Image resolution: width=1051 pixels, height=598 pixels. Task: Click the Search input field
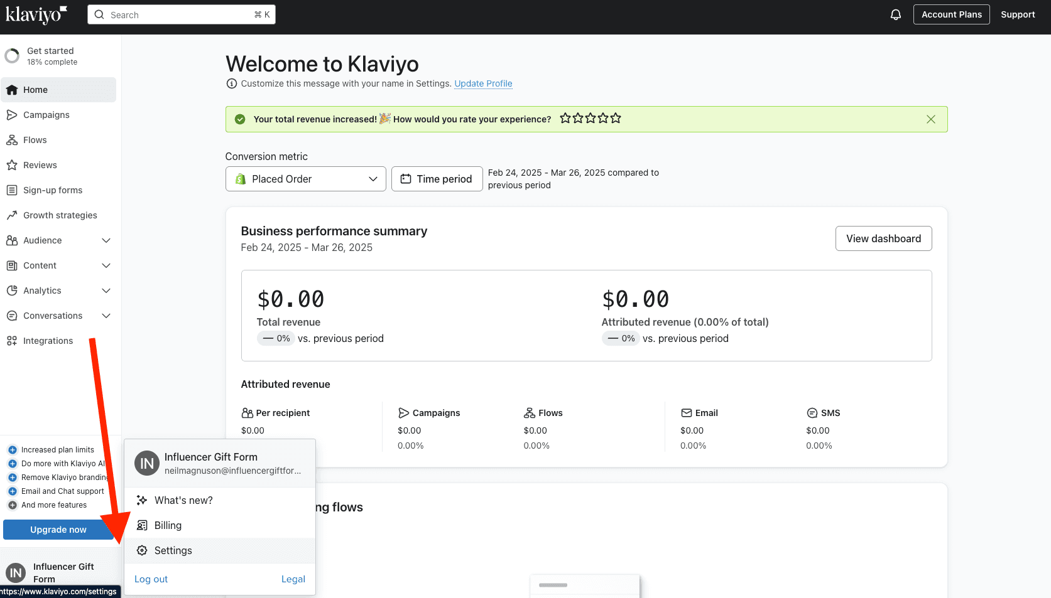(182, 14)
